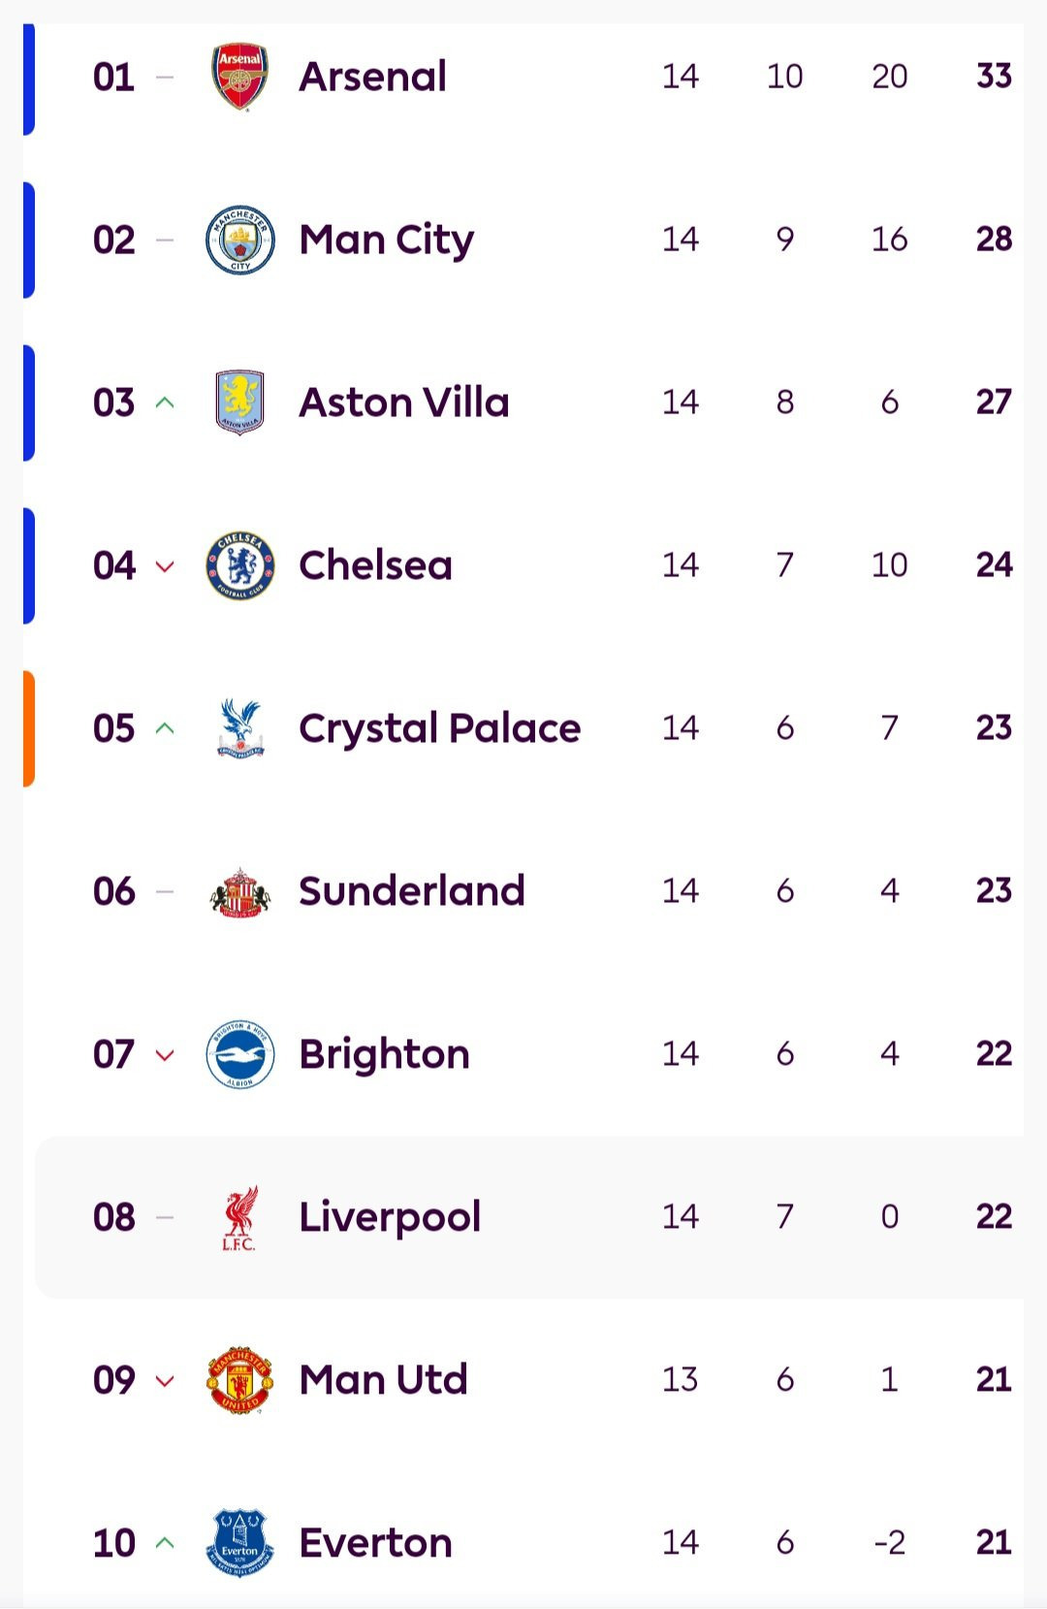
Task: Click the orange qualification bar beside Crystal Palace
Action: (29, 728)
